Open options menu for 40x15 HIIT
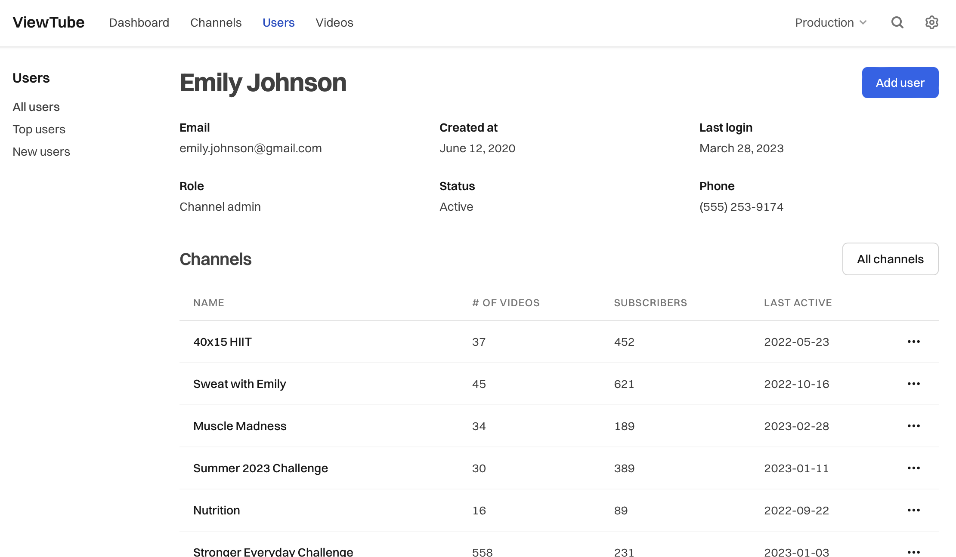Viewport: 956px width, 557px height. [x=913, y=342]
